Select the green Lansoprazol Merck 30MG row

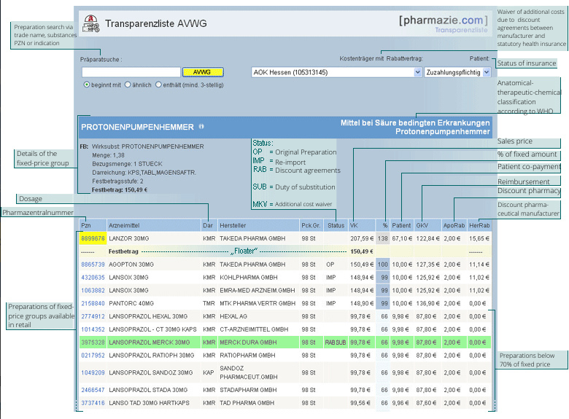[x=285, y=342]
